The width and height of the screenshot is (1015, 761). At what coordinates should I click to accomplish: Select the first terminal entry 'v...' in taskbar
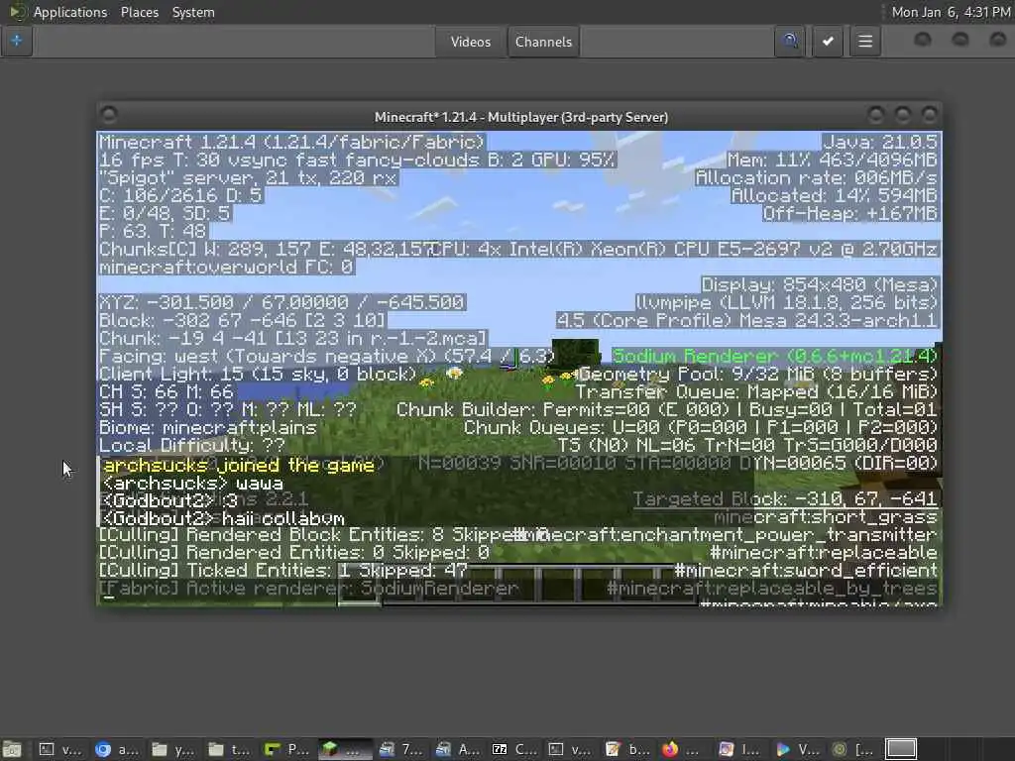click(60, 749)
